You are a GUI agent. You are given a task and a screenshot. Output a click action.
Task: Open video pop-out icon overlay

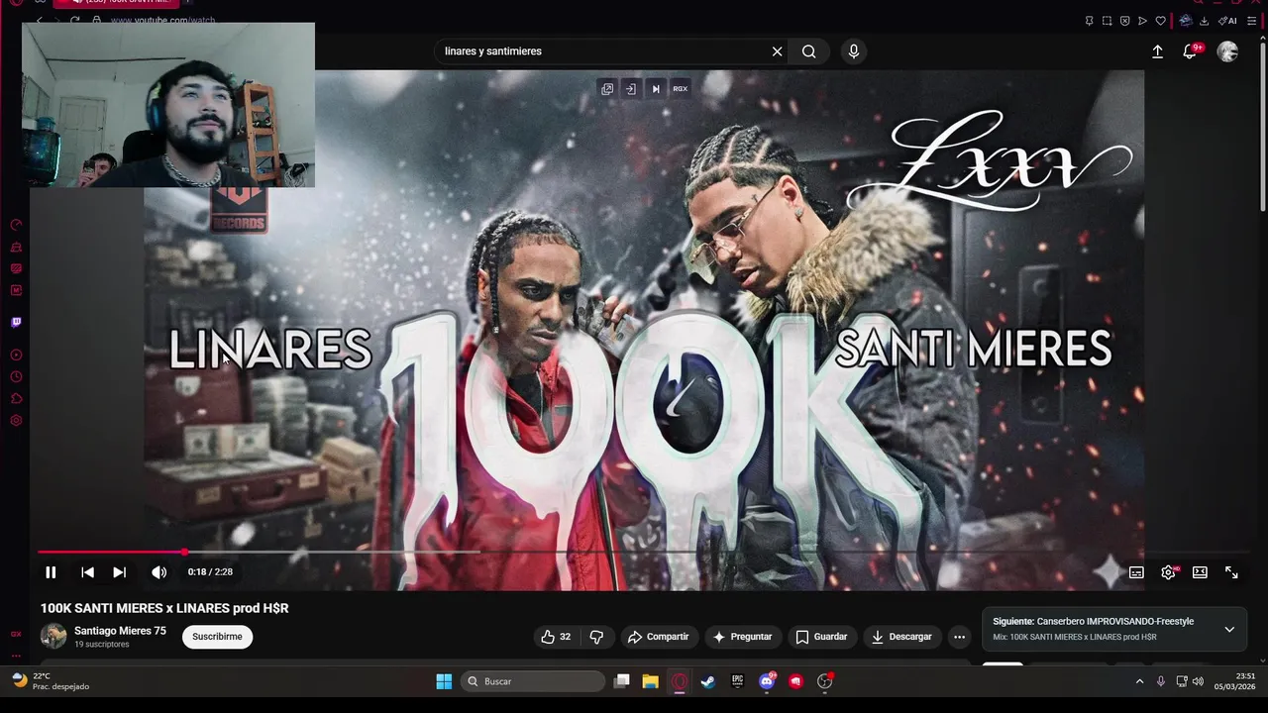[607, 89]
